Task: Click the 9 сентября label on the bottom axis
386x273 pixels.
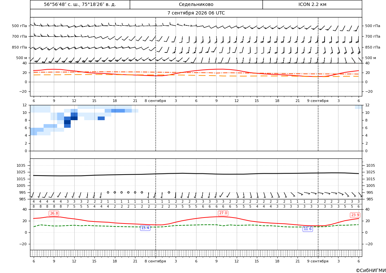Action: coord(318,261)
